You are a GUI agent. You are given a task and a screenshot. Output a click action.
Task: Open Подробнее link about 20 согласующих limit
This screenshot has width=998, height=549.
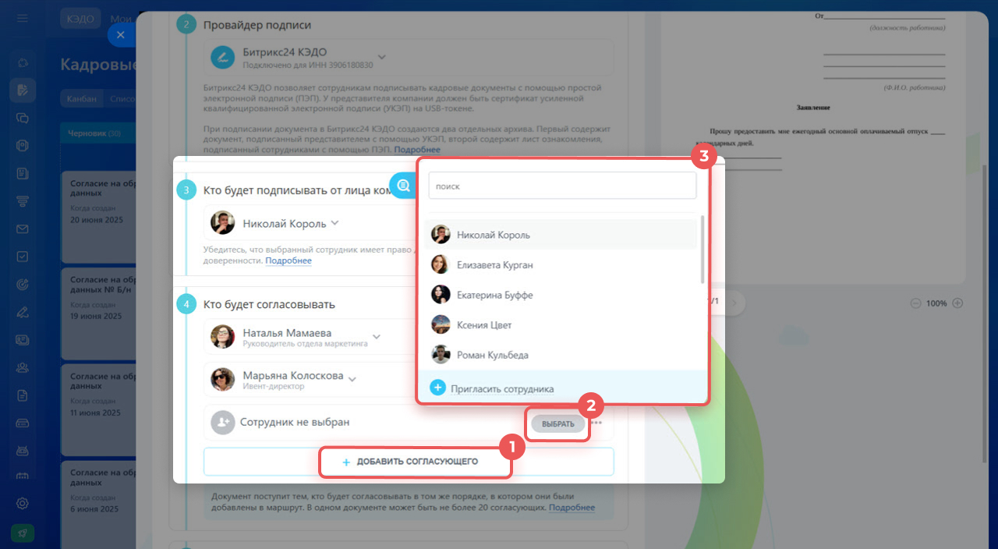coord(572,508)
